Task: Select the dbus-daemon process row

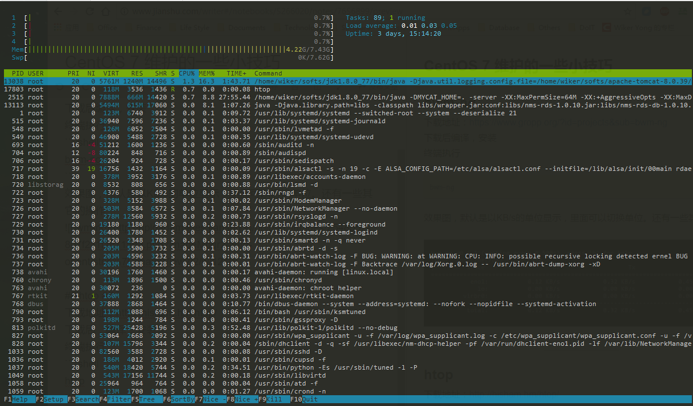Action: click(x=346, y=304)
